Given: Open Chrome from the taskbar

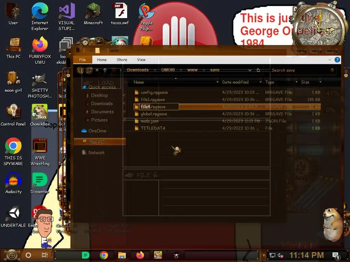Looking at the screenshot, I should coord(104,255).
